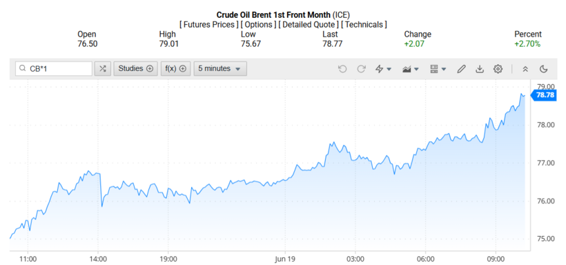
Task: Expand the layout panels dropdown
Action: coord(444,69)
